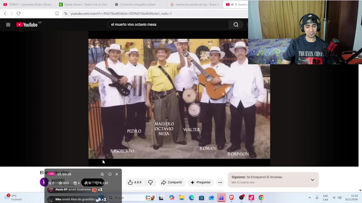Open OBS Studio from taskbar

point(241,198)
